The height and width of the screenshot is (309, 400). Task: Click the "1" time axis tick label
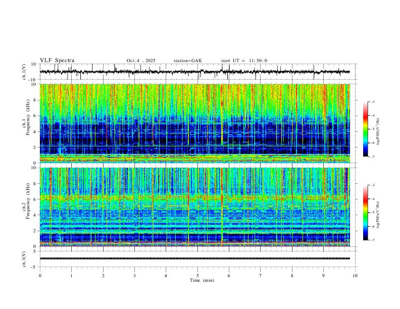click(x=72, y=276)
